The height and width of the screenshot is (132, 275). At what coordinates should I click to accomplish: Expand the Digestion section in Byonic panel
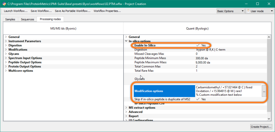coord(6,45)
